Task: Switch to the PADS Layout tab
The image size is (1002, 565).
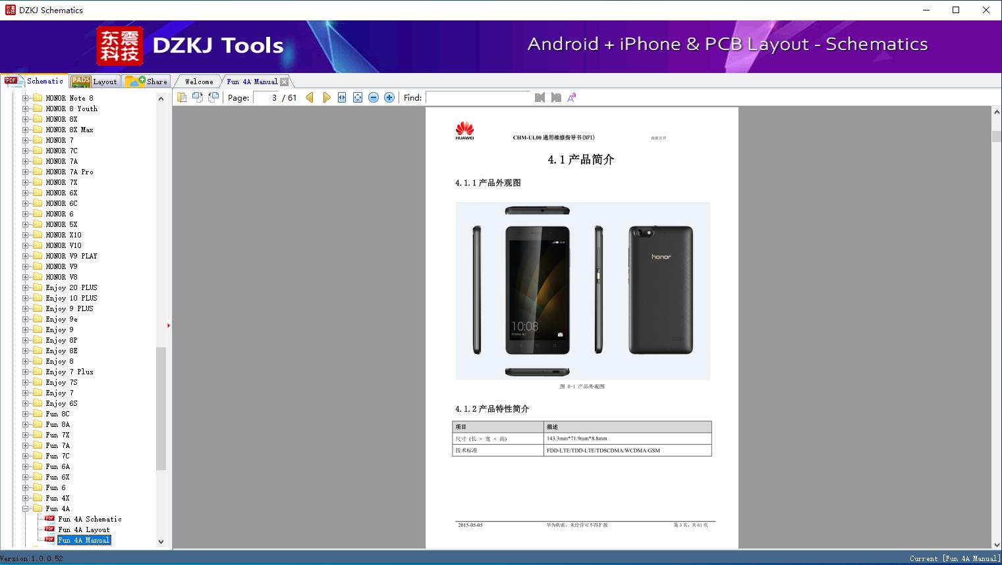Action: (x=94, y=82)
